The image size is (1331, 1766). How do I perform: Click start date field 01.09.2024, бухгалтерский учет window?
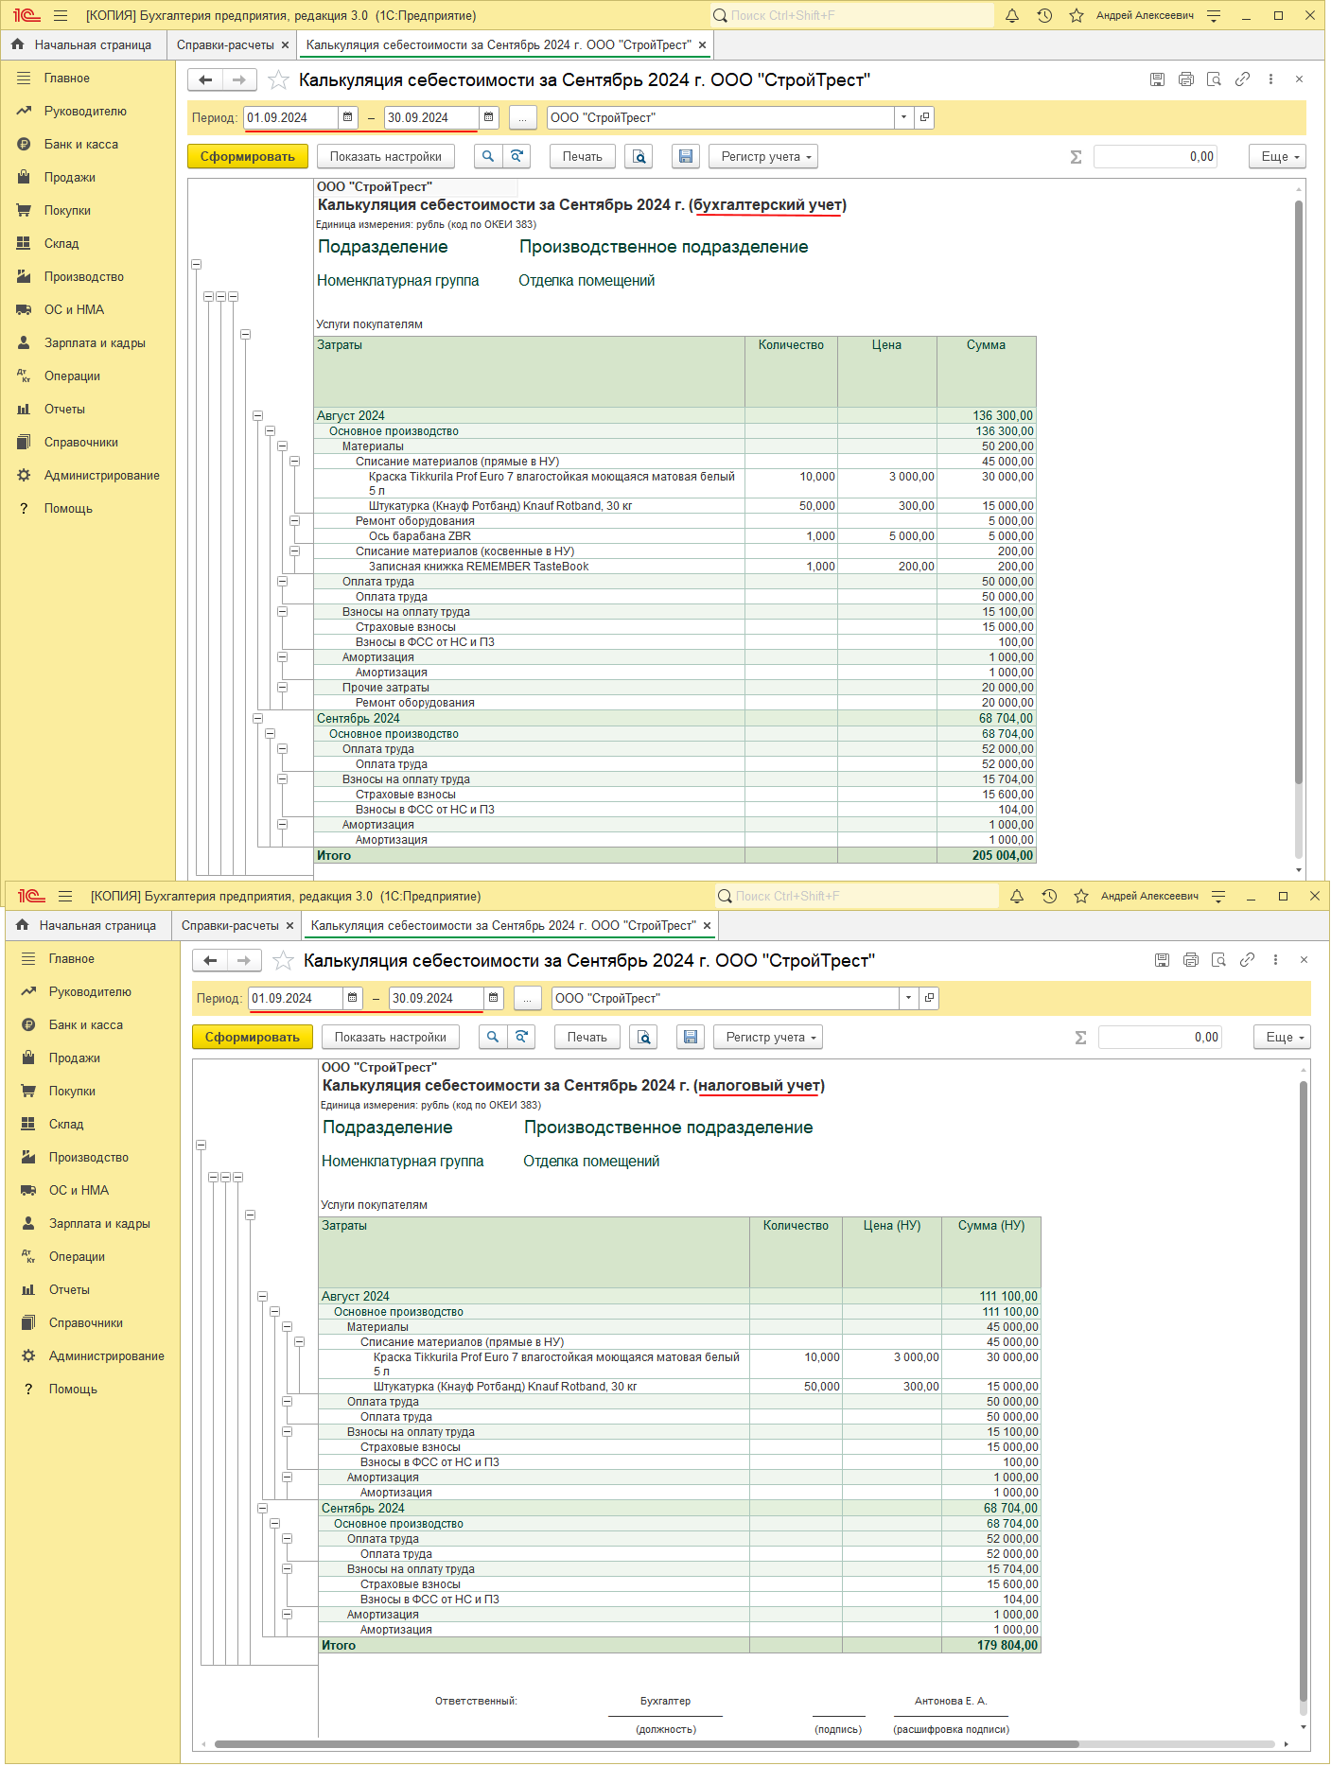[290, 117]
